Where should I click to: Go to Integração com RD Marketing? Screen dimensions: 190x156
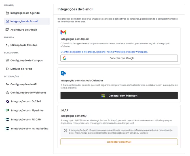click(x=29, y=128)
